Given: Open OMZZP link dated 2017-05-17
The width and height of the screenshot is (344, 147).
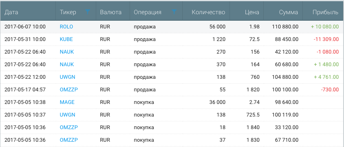Looking at the screenshot, I should 68,90.
